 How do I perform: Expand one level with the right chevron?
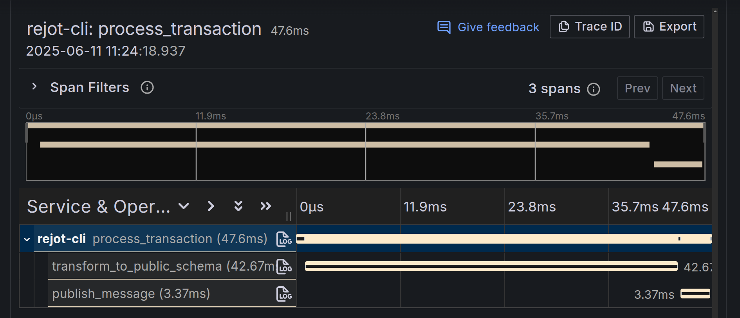(211, 206)
